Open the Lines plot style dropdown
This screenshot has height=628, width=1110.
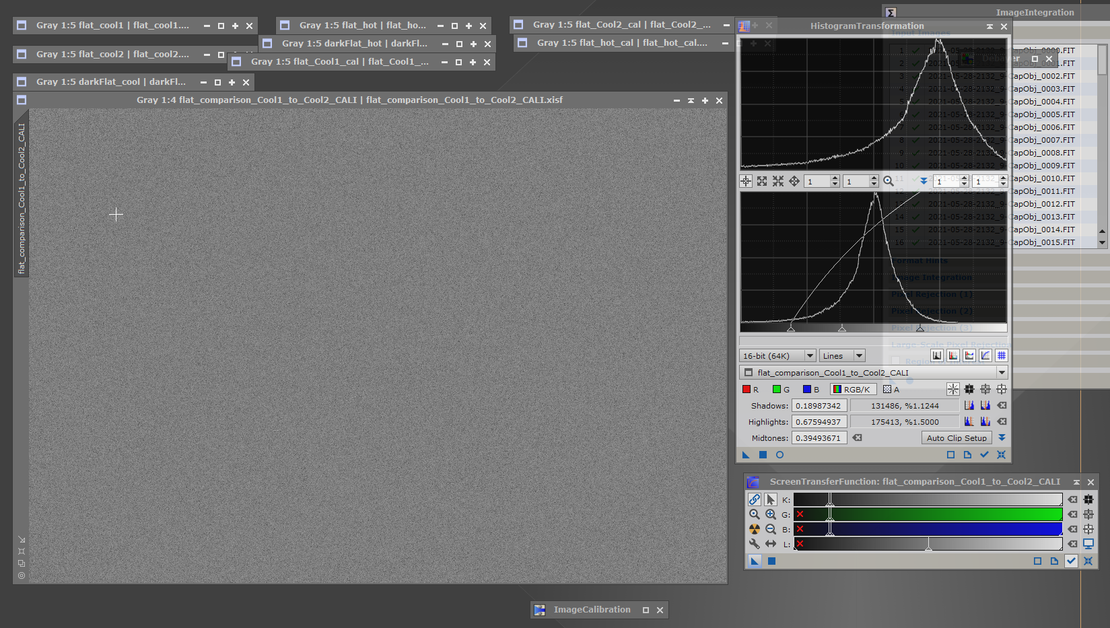(842, 355)
